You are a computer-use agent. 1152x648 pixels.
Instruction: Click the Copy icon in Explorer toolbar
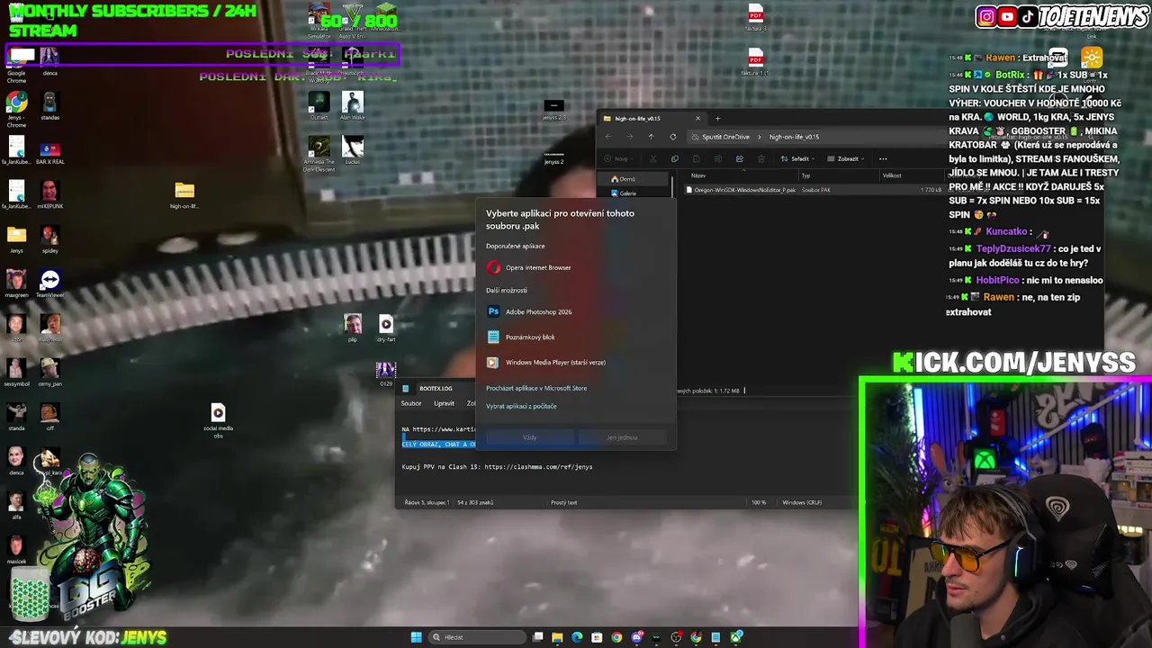674,158
